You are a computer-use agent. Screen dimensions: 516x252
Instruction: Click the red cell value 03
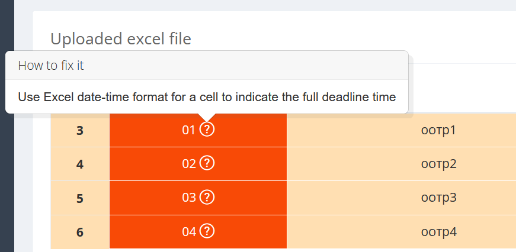[x=189, y=198]
